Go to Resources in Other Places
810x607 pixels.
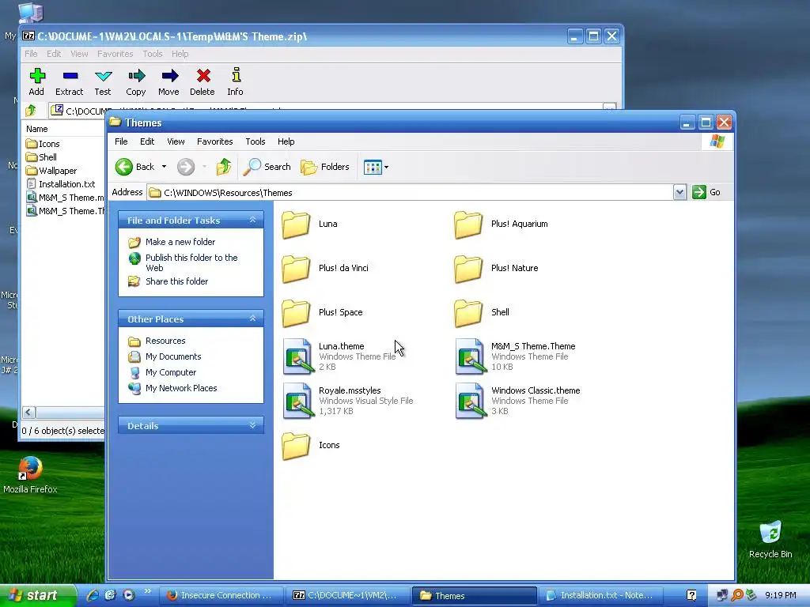(x=165, y=341)
